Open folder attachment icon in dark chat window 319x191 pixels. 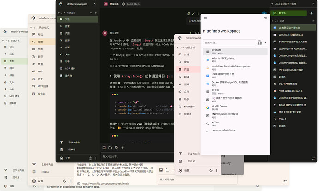110,148
